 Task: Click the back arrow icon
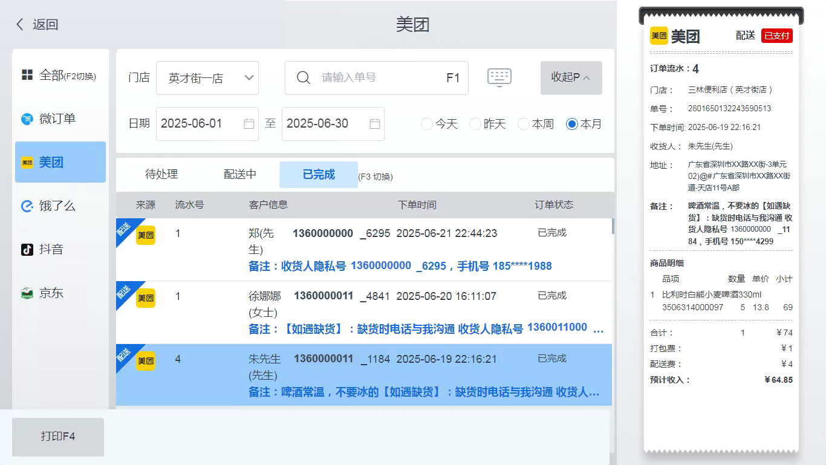pyautogui.click(x=20, y=25)
